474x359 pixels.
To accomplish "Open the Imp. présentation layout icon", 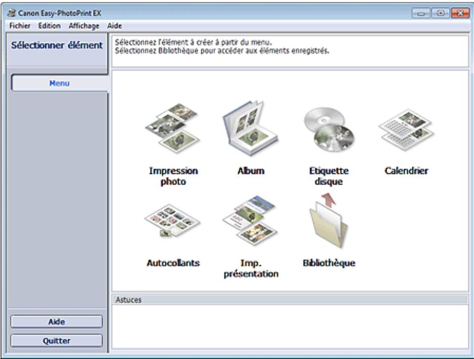I will pyautogui.click(x=250, y=220).
